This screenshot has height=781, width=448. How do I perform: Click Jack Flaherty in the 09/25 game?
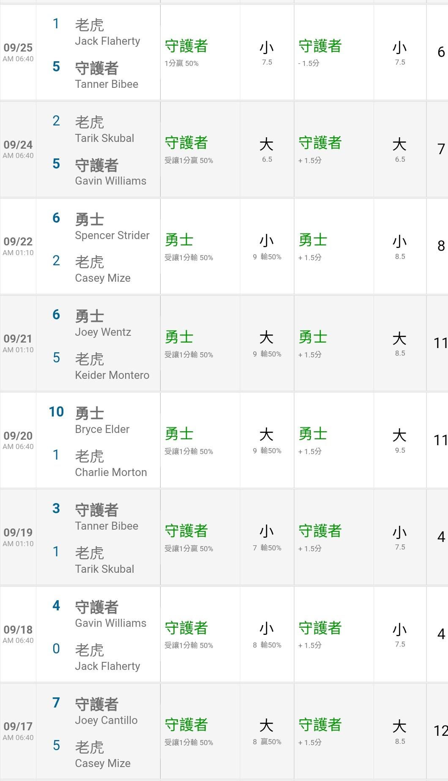pos(107,41)
